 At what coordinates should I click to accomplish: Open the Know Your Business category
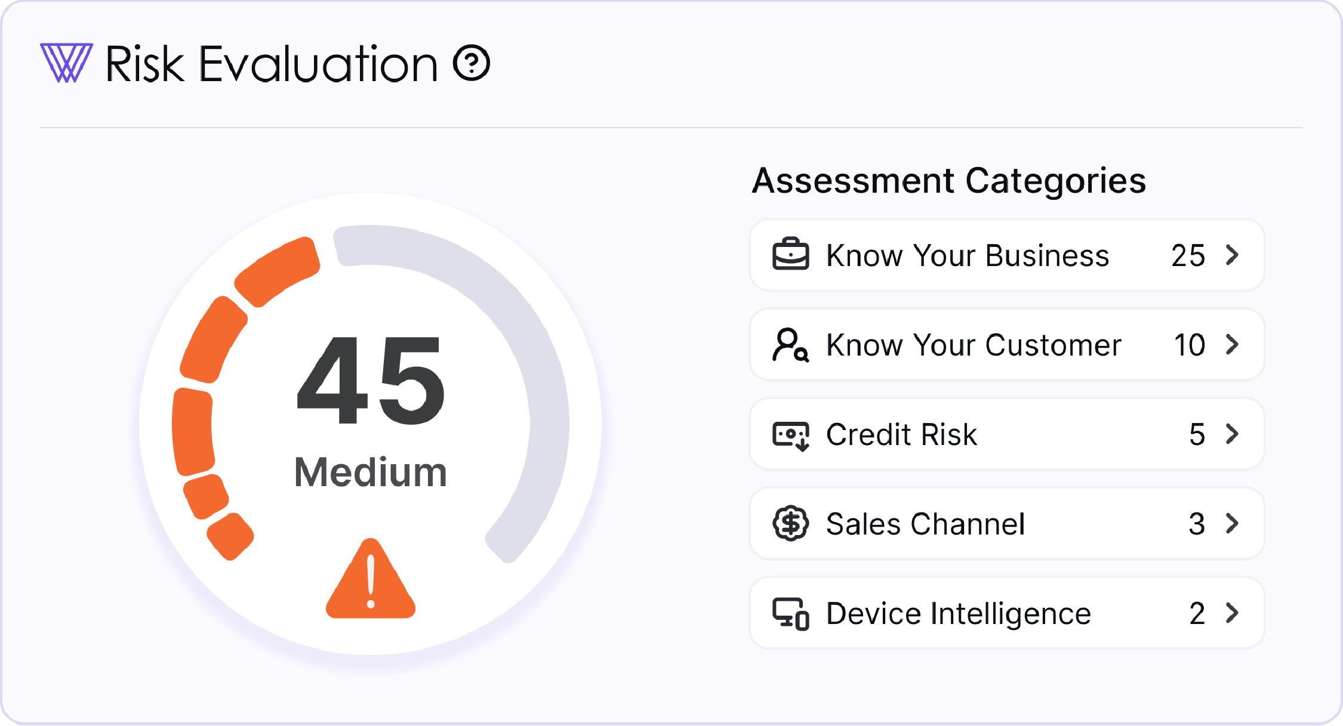967,255
